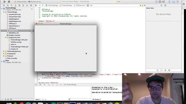Open the media library

(169, 70)
